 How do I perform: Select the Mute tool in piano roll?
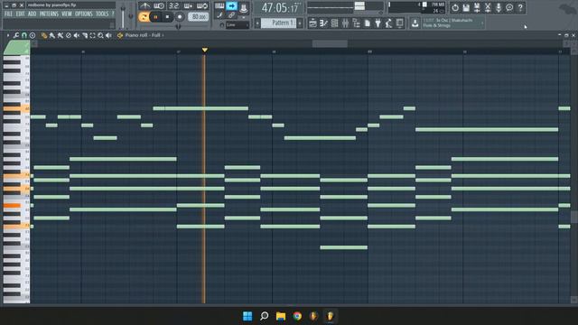76,35
